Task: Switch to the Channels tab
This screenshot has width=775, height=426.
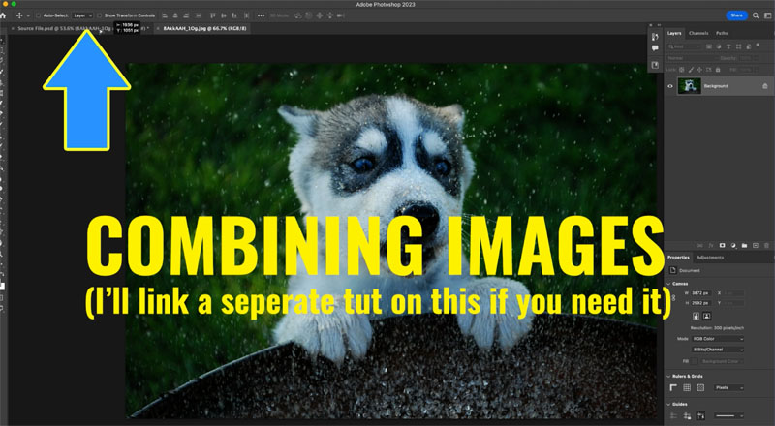Action: [697, 33]
